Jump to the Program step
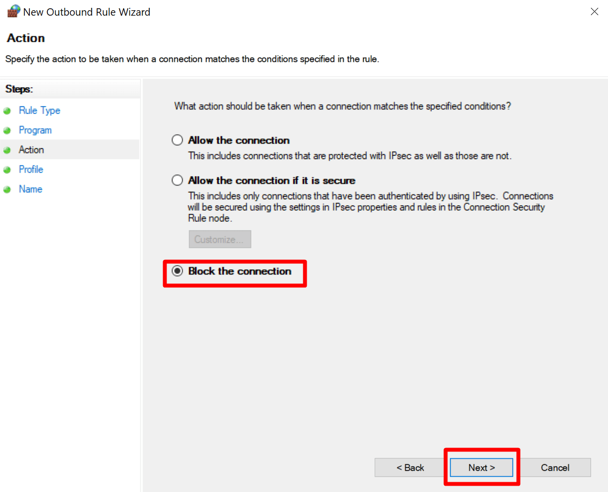Image resolution: width=608 pixels, height=492 pixels. [x=35, y=130]
